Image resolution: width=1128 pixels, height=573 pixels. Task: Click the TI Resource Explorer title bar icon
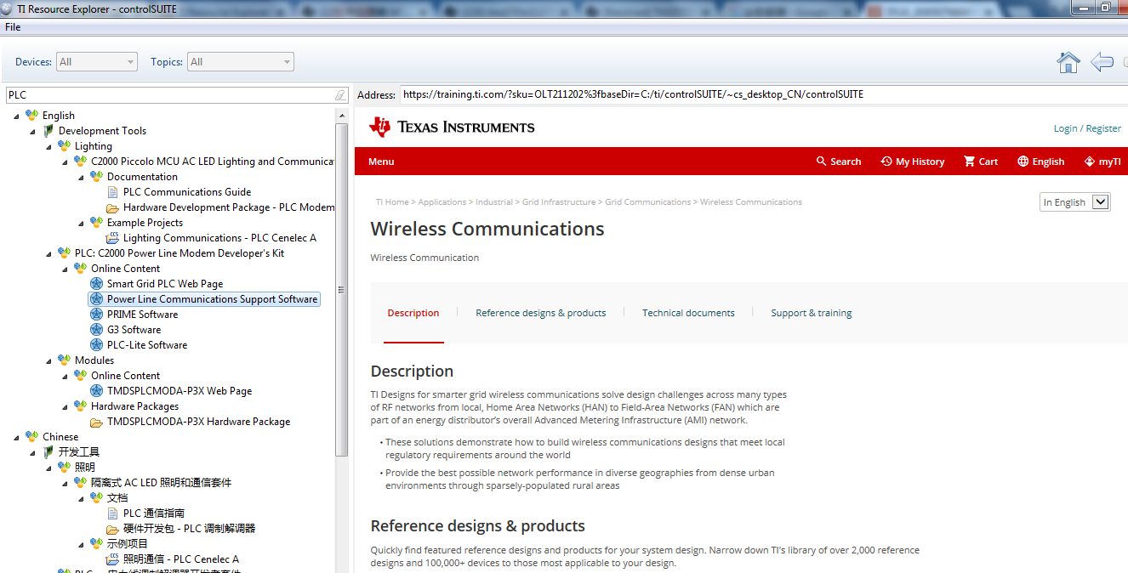tap(7, 8)
